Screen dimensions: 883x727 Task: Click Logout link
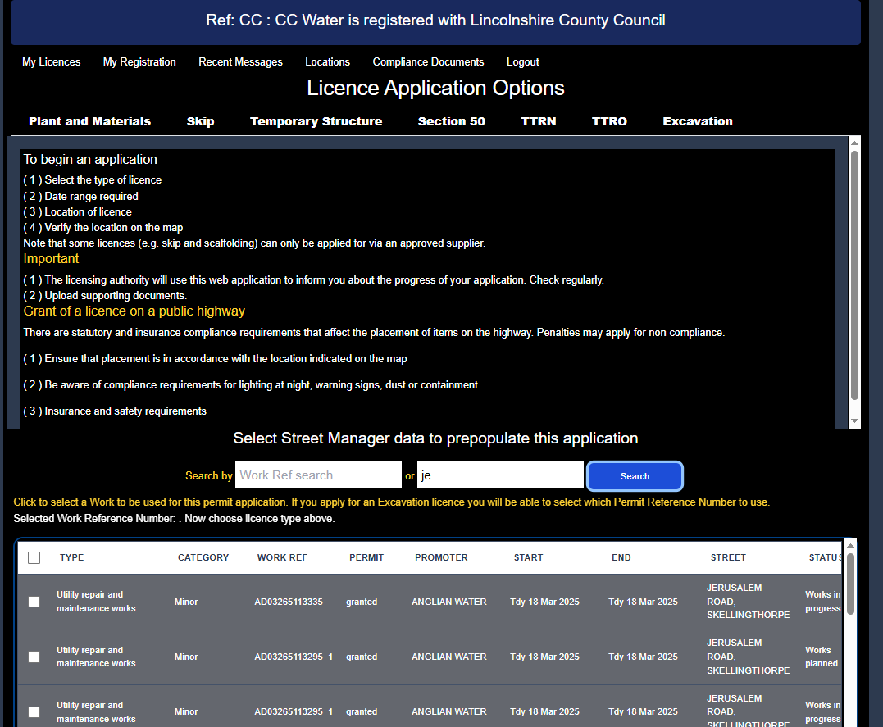[522, 61]
